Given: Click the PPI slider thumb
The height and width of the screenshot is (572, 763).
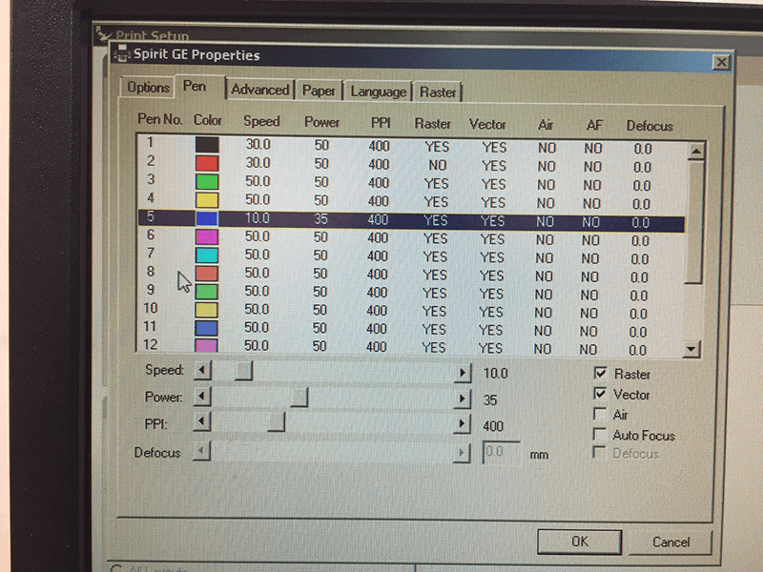Looking at the screenshot, I should point(276,422).
